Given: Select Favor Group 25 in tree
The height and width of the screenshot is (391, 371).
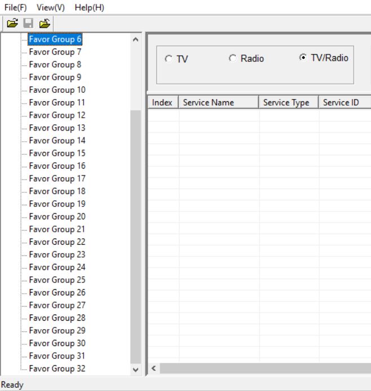Looking at the screenshot, I should tap(57, 280).
